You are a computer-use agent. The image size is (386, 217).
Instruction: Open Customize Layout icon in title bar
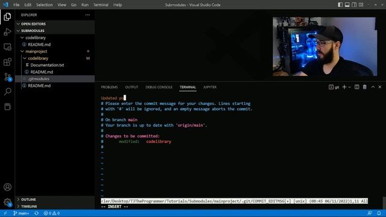pyautogui.click(x=361, y=5)
